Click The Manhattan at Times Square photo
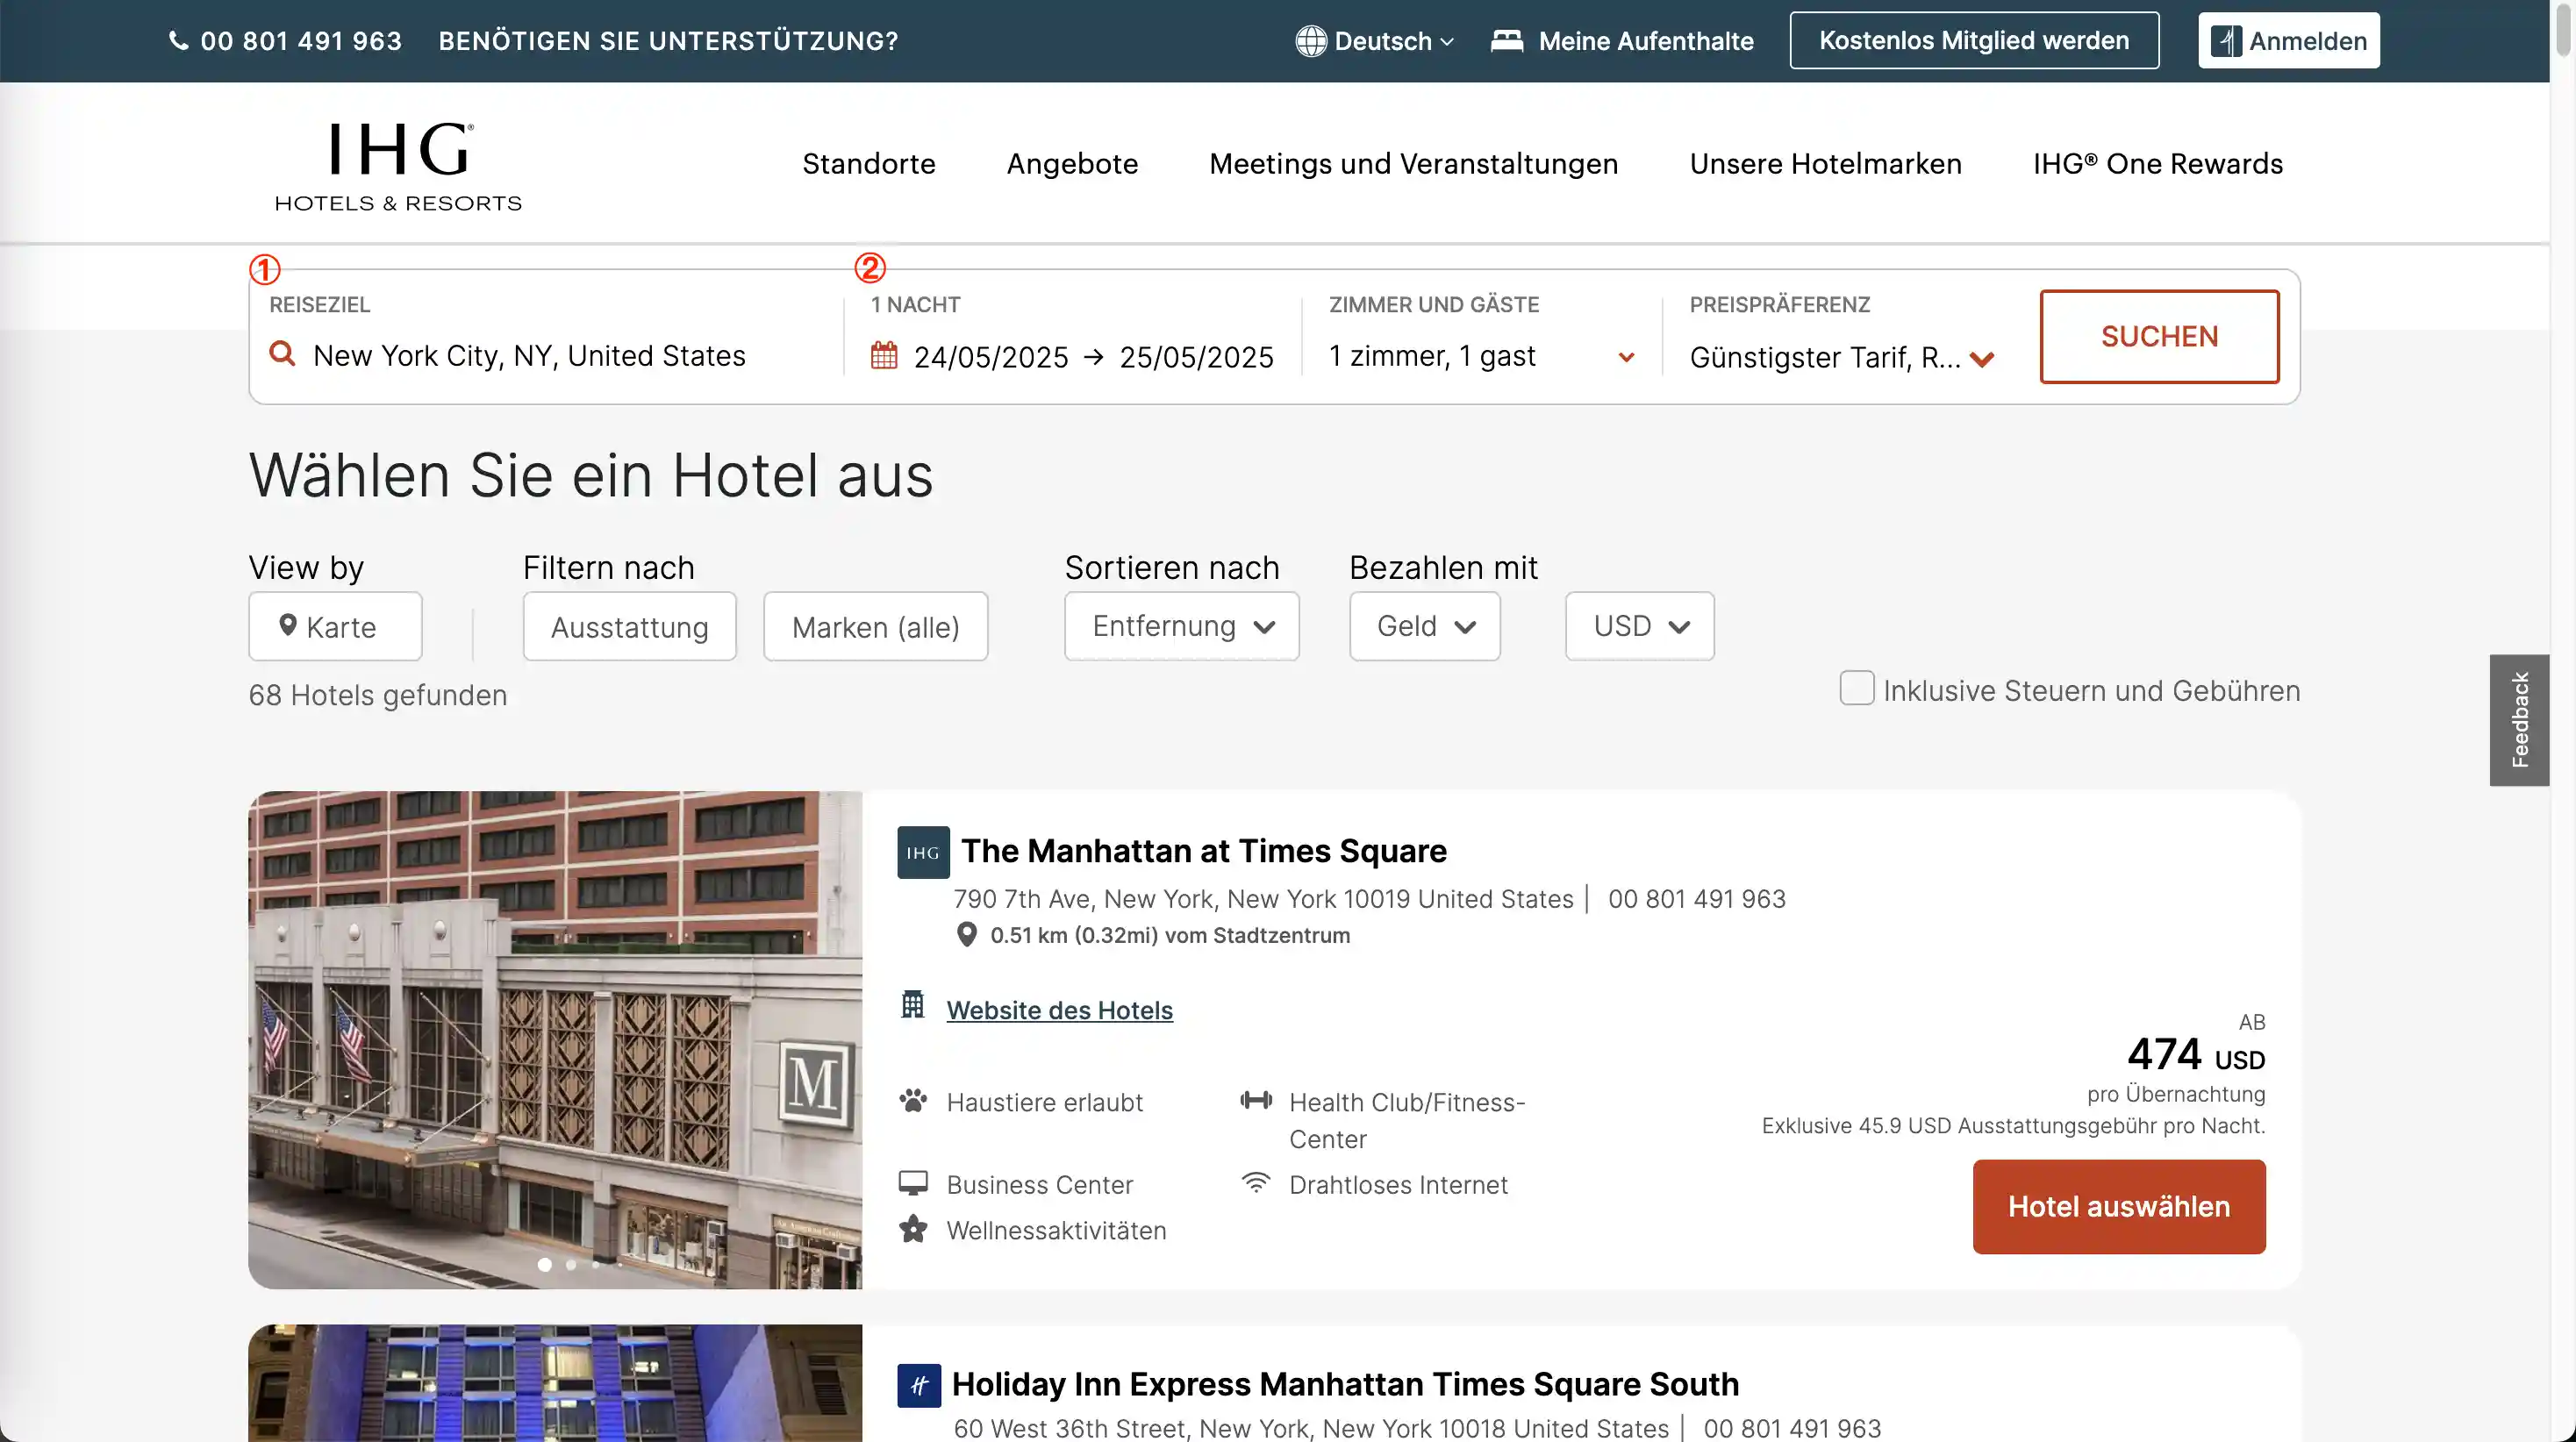This screenshot has height=1442, width=2576. (555, 1040)
